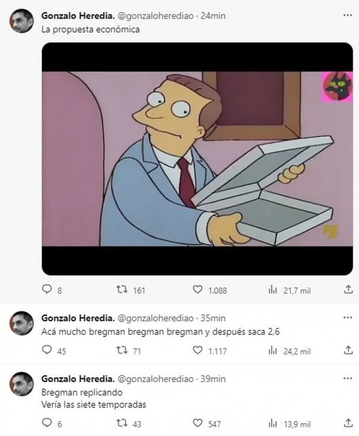Share the "Vería las siete temporadas" tweet
Image resolution: width=359 pixels, height=436 pixels.
(x=347, y=422)
